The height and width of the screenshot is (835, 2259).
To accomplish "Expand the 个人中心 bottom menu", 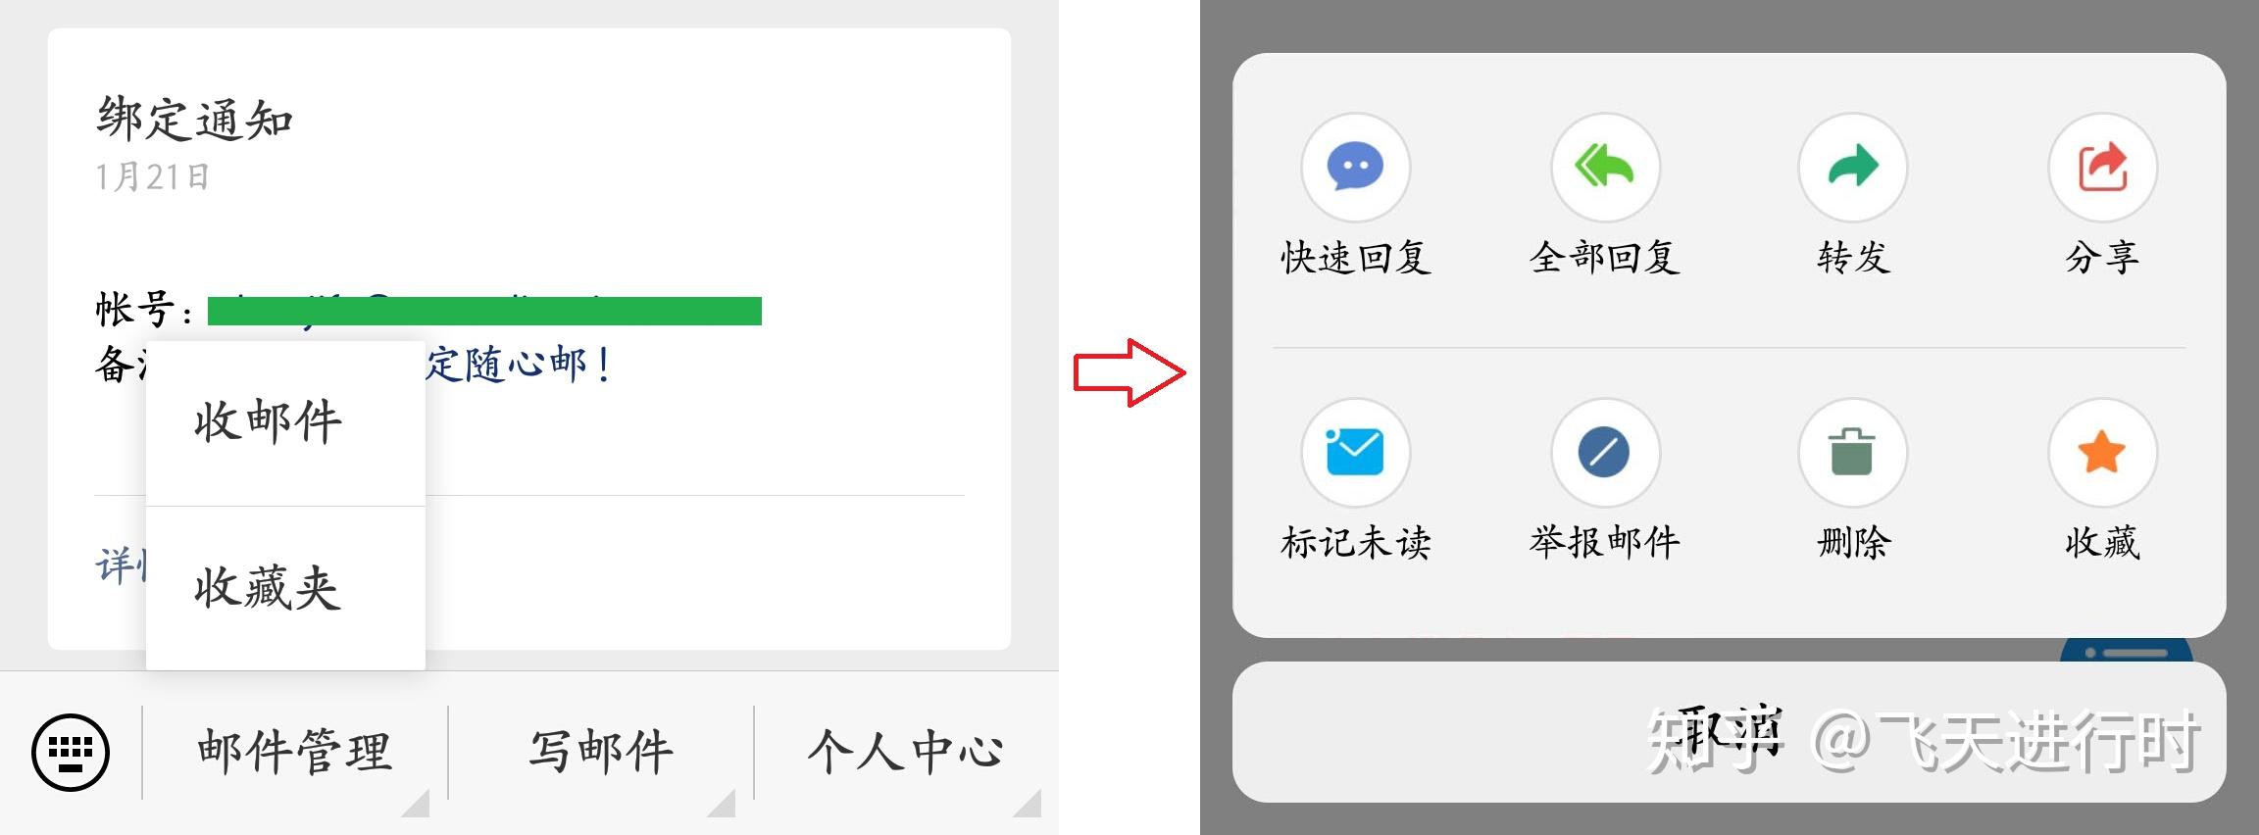I will pyautogui.click(x=906, y=752).
